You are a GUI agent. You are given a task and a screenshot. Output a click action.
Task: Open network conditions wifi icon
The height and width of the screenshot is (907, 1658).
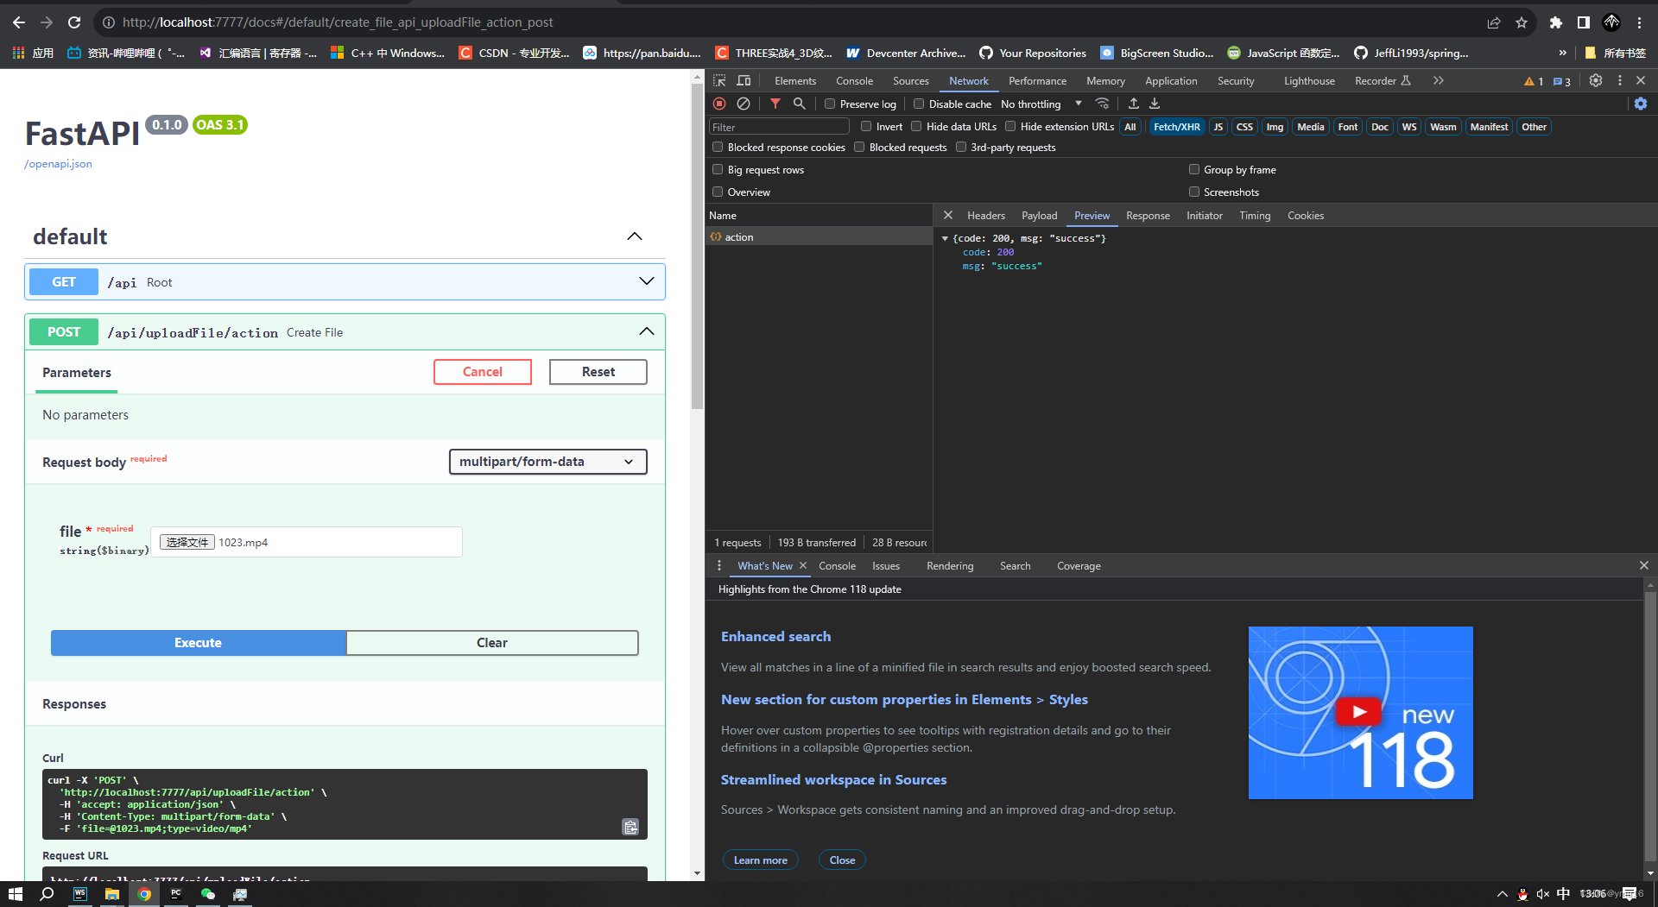pyautogui.click(x=1102, y=104)
